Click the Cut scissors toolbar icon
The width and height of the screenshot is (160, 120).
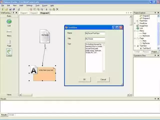pos(46,9)
